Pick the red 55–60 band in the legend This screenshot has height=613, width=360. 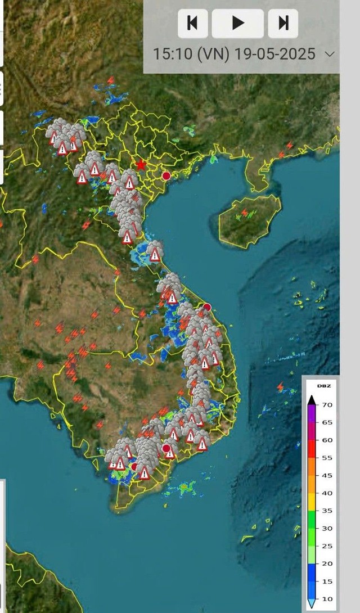[312, 449]
